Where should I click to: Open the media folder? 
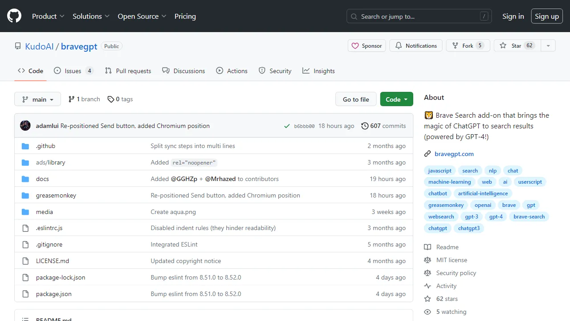pos(45,212)
